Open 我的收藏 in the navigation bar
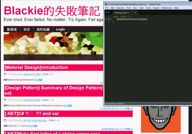192x134 pixels. [x=43, y=29]
